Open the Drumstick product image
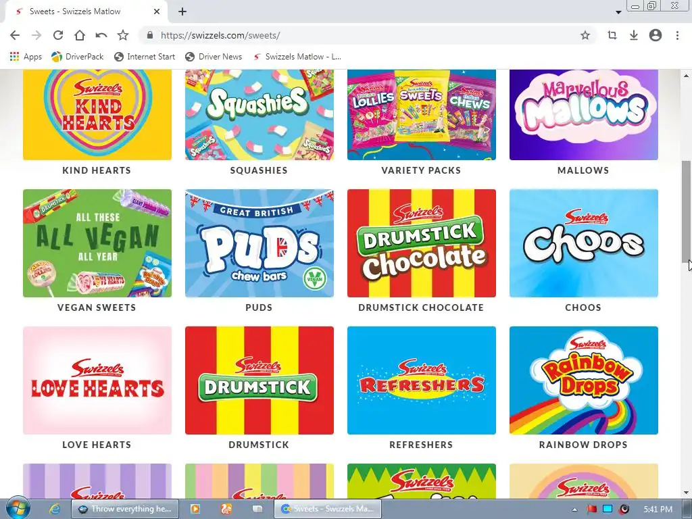Screen dimensions: 692x519 click(x=259, y=380)
